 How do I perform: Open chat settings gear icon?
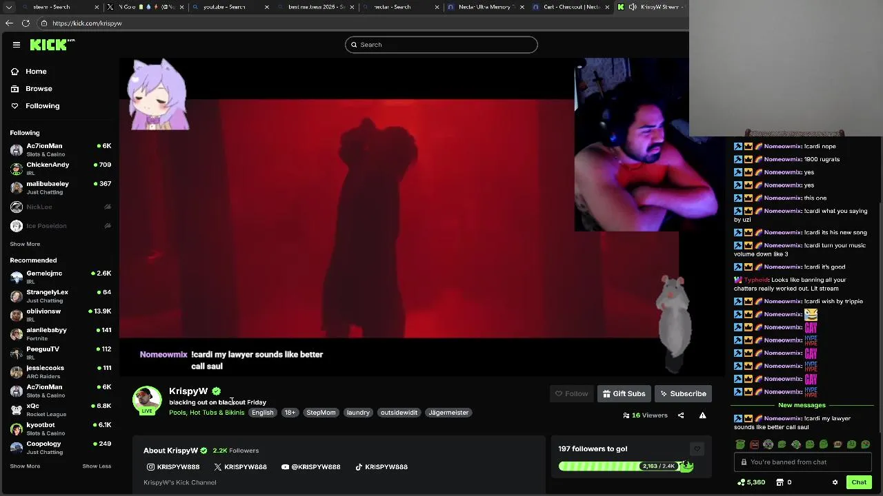pyautogui.click(x=835, y=482)
